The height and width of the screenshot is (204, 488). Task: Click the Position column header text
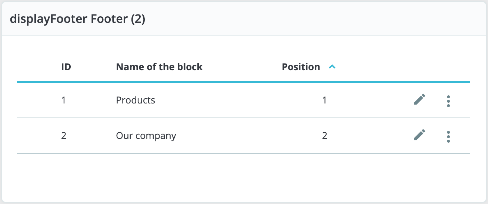point(301,67)
